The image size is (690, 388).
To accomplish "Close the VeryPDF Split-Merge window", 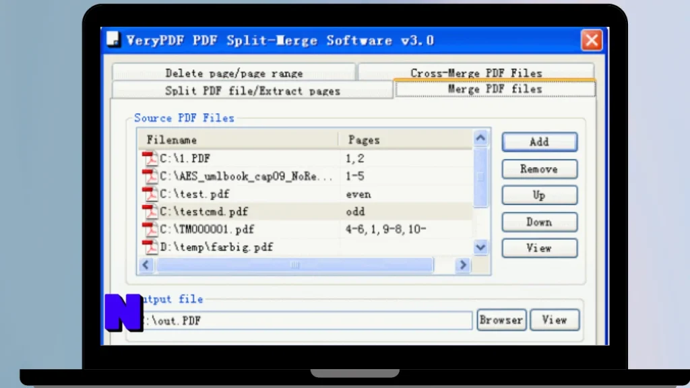I will [x=592, y=40].
